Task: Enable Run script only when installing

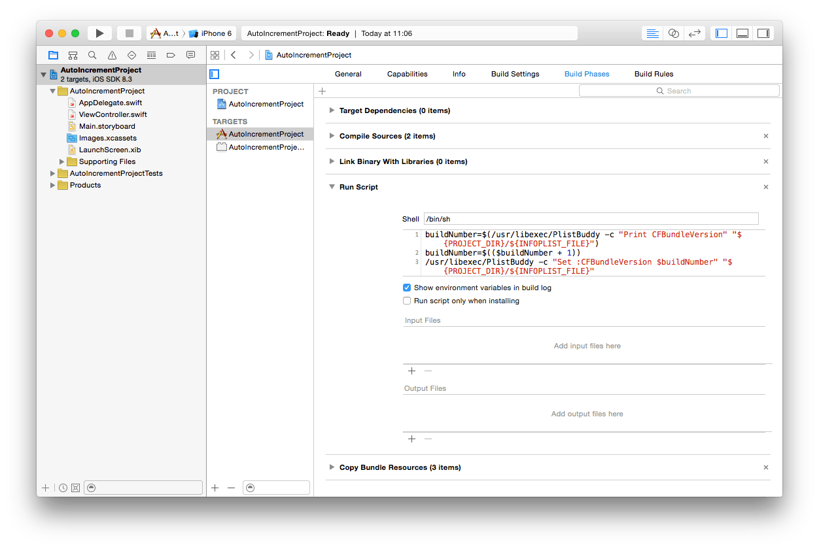Action: pyautogui.click(x=407, y=301)
